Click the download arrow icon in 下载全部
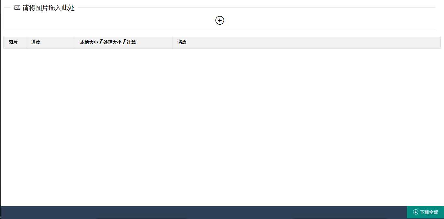Image resolution: width=444 pixels, height=219 pixels. click(x=415, y=212)
